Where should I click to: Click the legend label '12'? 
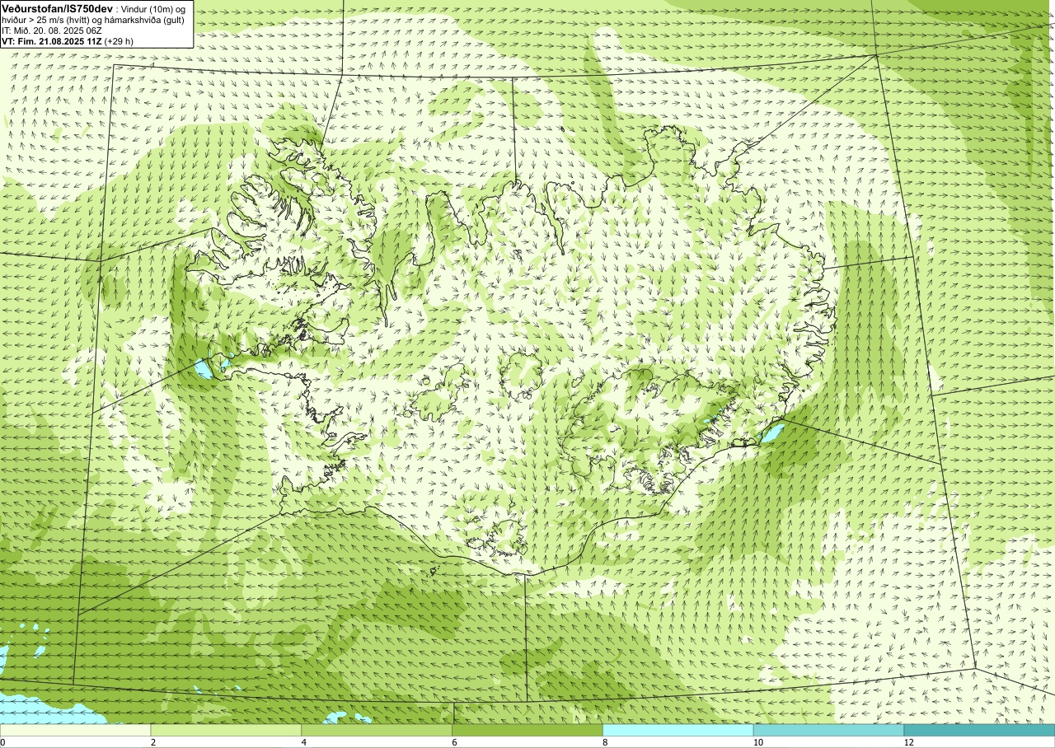click(908, 742)
